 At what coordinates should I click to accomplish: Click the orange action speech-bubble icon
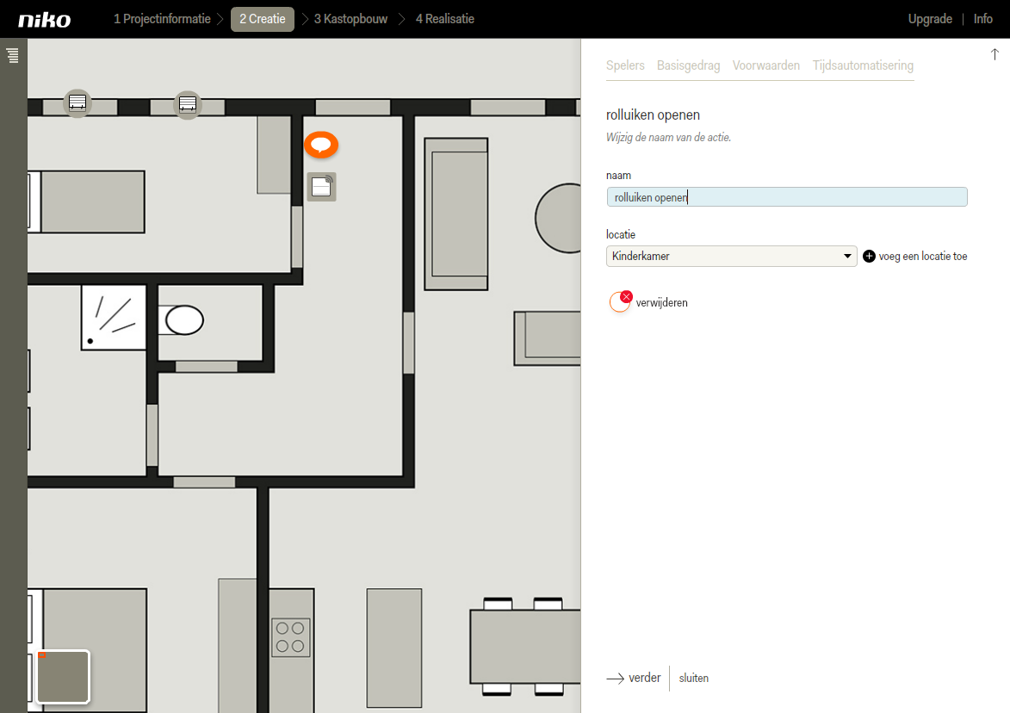click(321, 145)
